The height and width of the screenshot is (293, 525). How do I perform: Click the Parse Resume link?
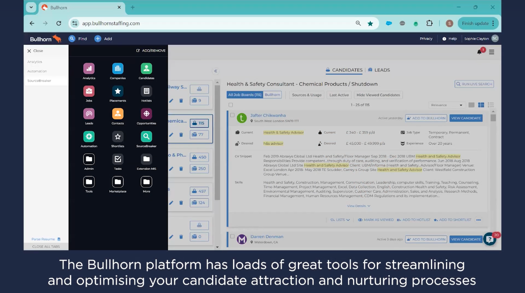point(46,239)
